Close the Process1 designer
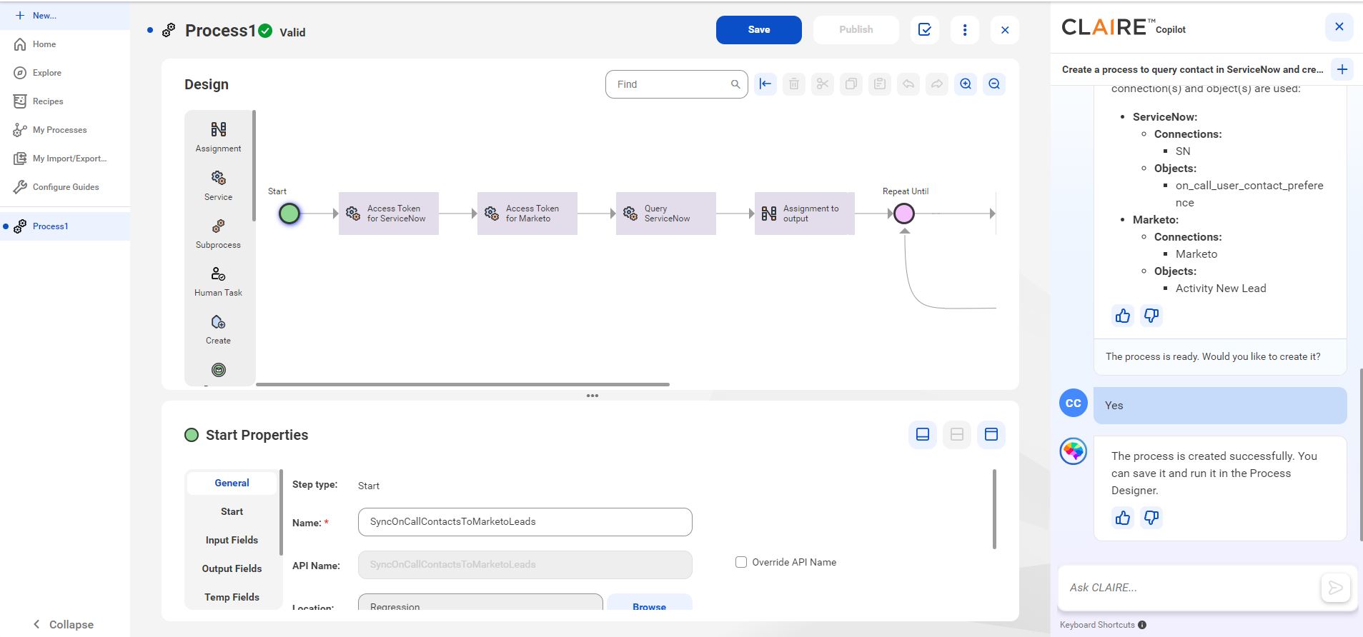 tap(1004, 30)
